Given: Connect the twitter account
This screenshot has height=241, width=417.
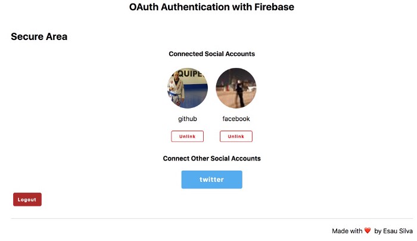Looking at the screenshot, I should point(211,180).
